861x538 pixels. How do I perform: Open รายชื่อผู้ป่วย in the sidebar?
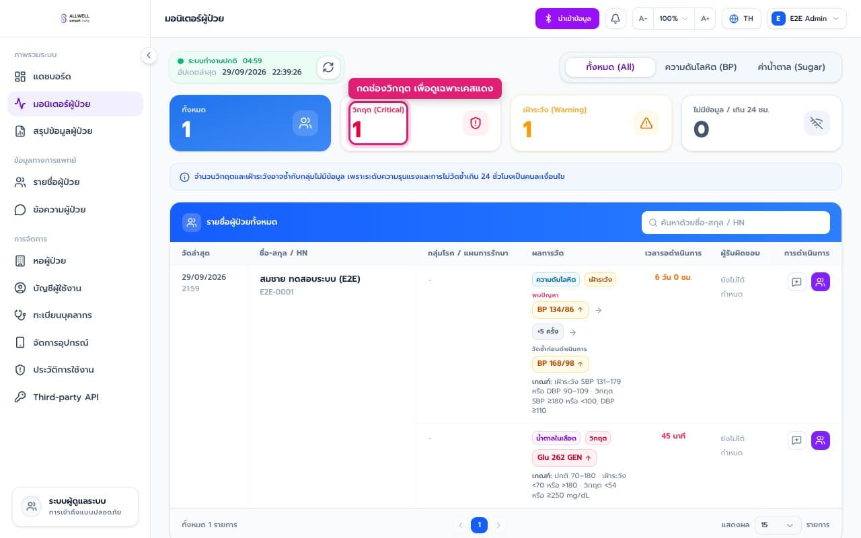click(x=75, y=182)
